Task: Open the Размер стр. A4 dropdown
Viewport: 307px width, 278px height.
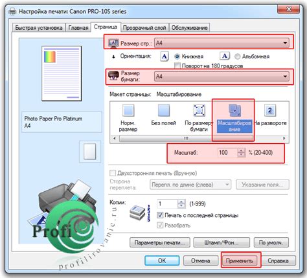Action: point(222,43)
